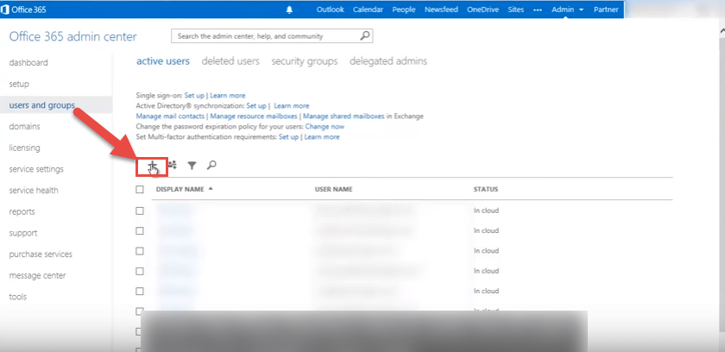Viewport: 725px width, 352px height.
Task: Open domains in the sidebar
Action: [24, 126]
